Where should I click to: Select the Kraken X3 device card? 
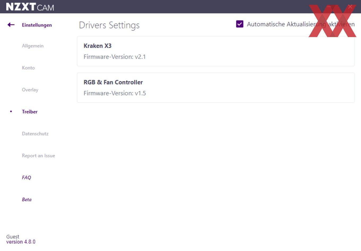click(216, 51)
